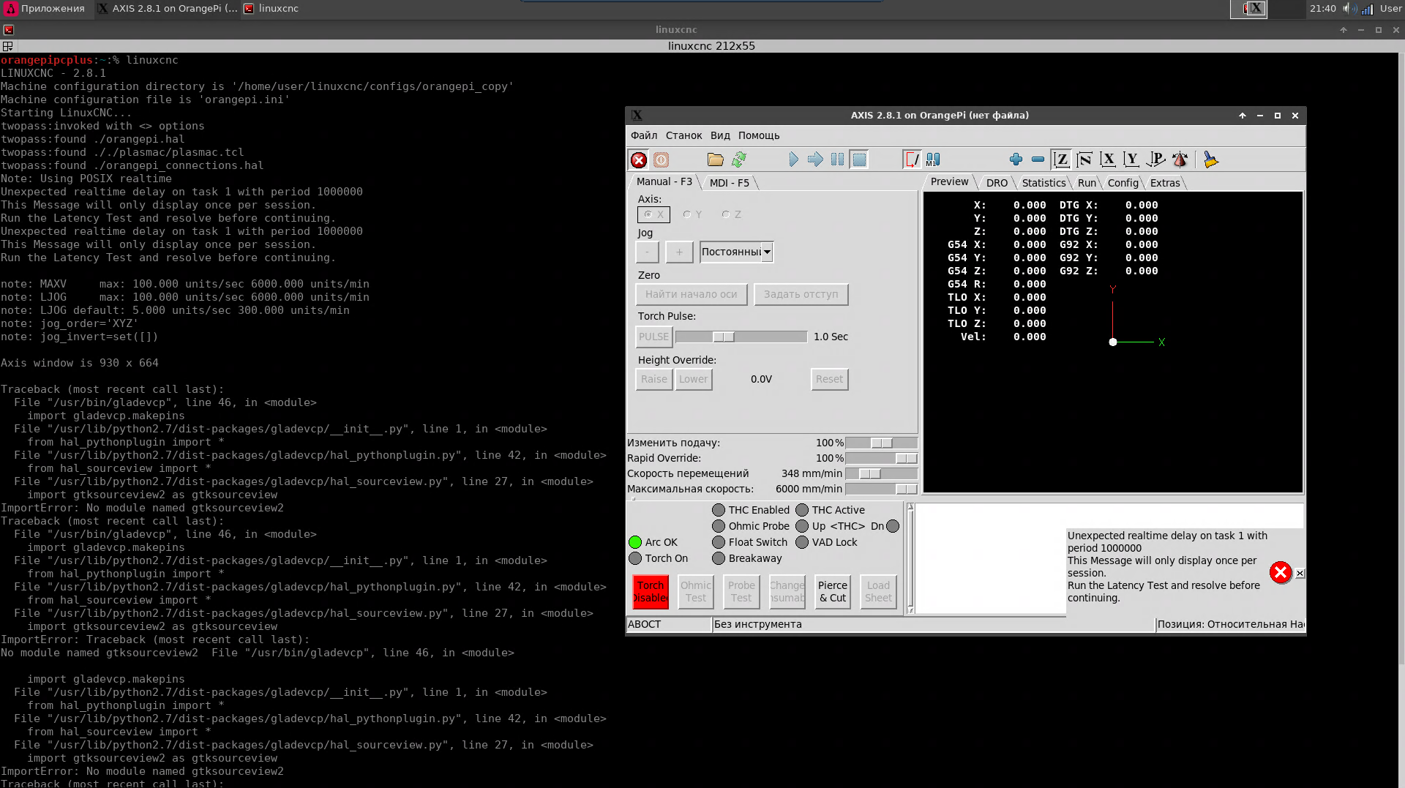Switch to the Config tab
The height and width of the screenshot is (788, 1405).
1123,183
